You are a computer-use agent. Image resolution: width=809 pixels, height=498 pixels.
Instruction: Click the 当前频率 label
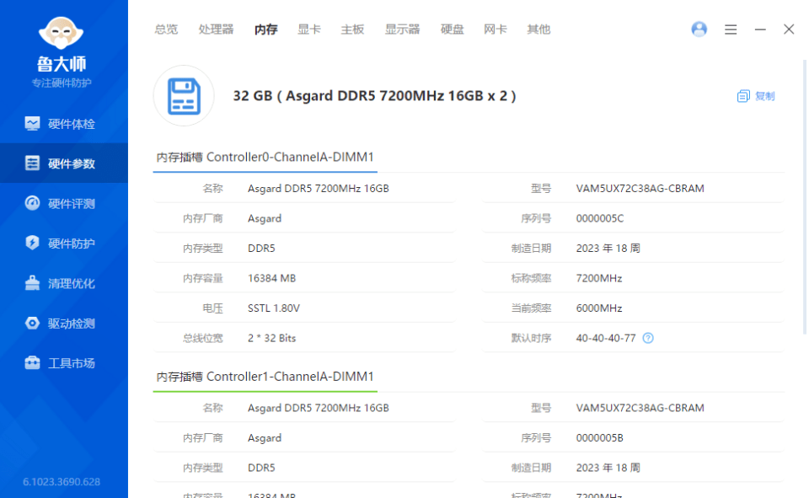pos(531,308)
